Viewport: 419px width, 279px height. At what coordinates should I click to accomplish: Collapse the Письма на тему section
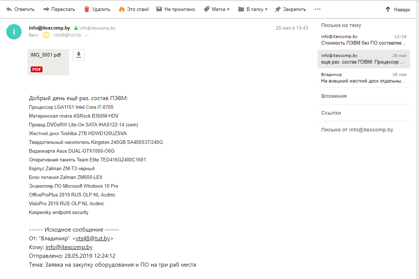click(341, 25)
